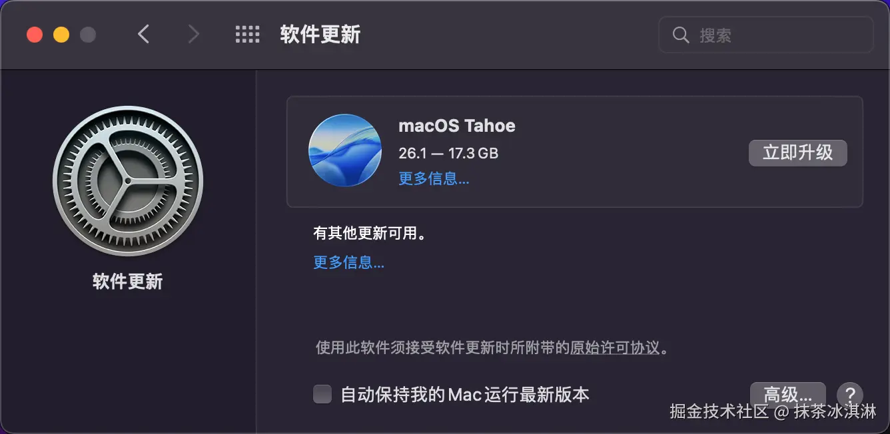Focus the 搜索 search field

pyautogui.click(x=766, y=35)
